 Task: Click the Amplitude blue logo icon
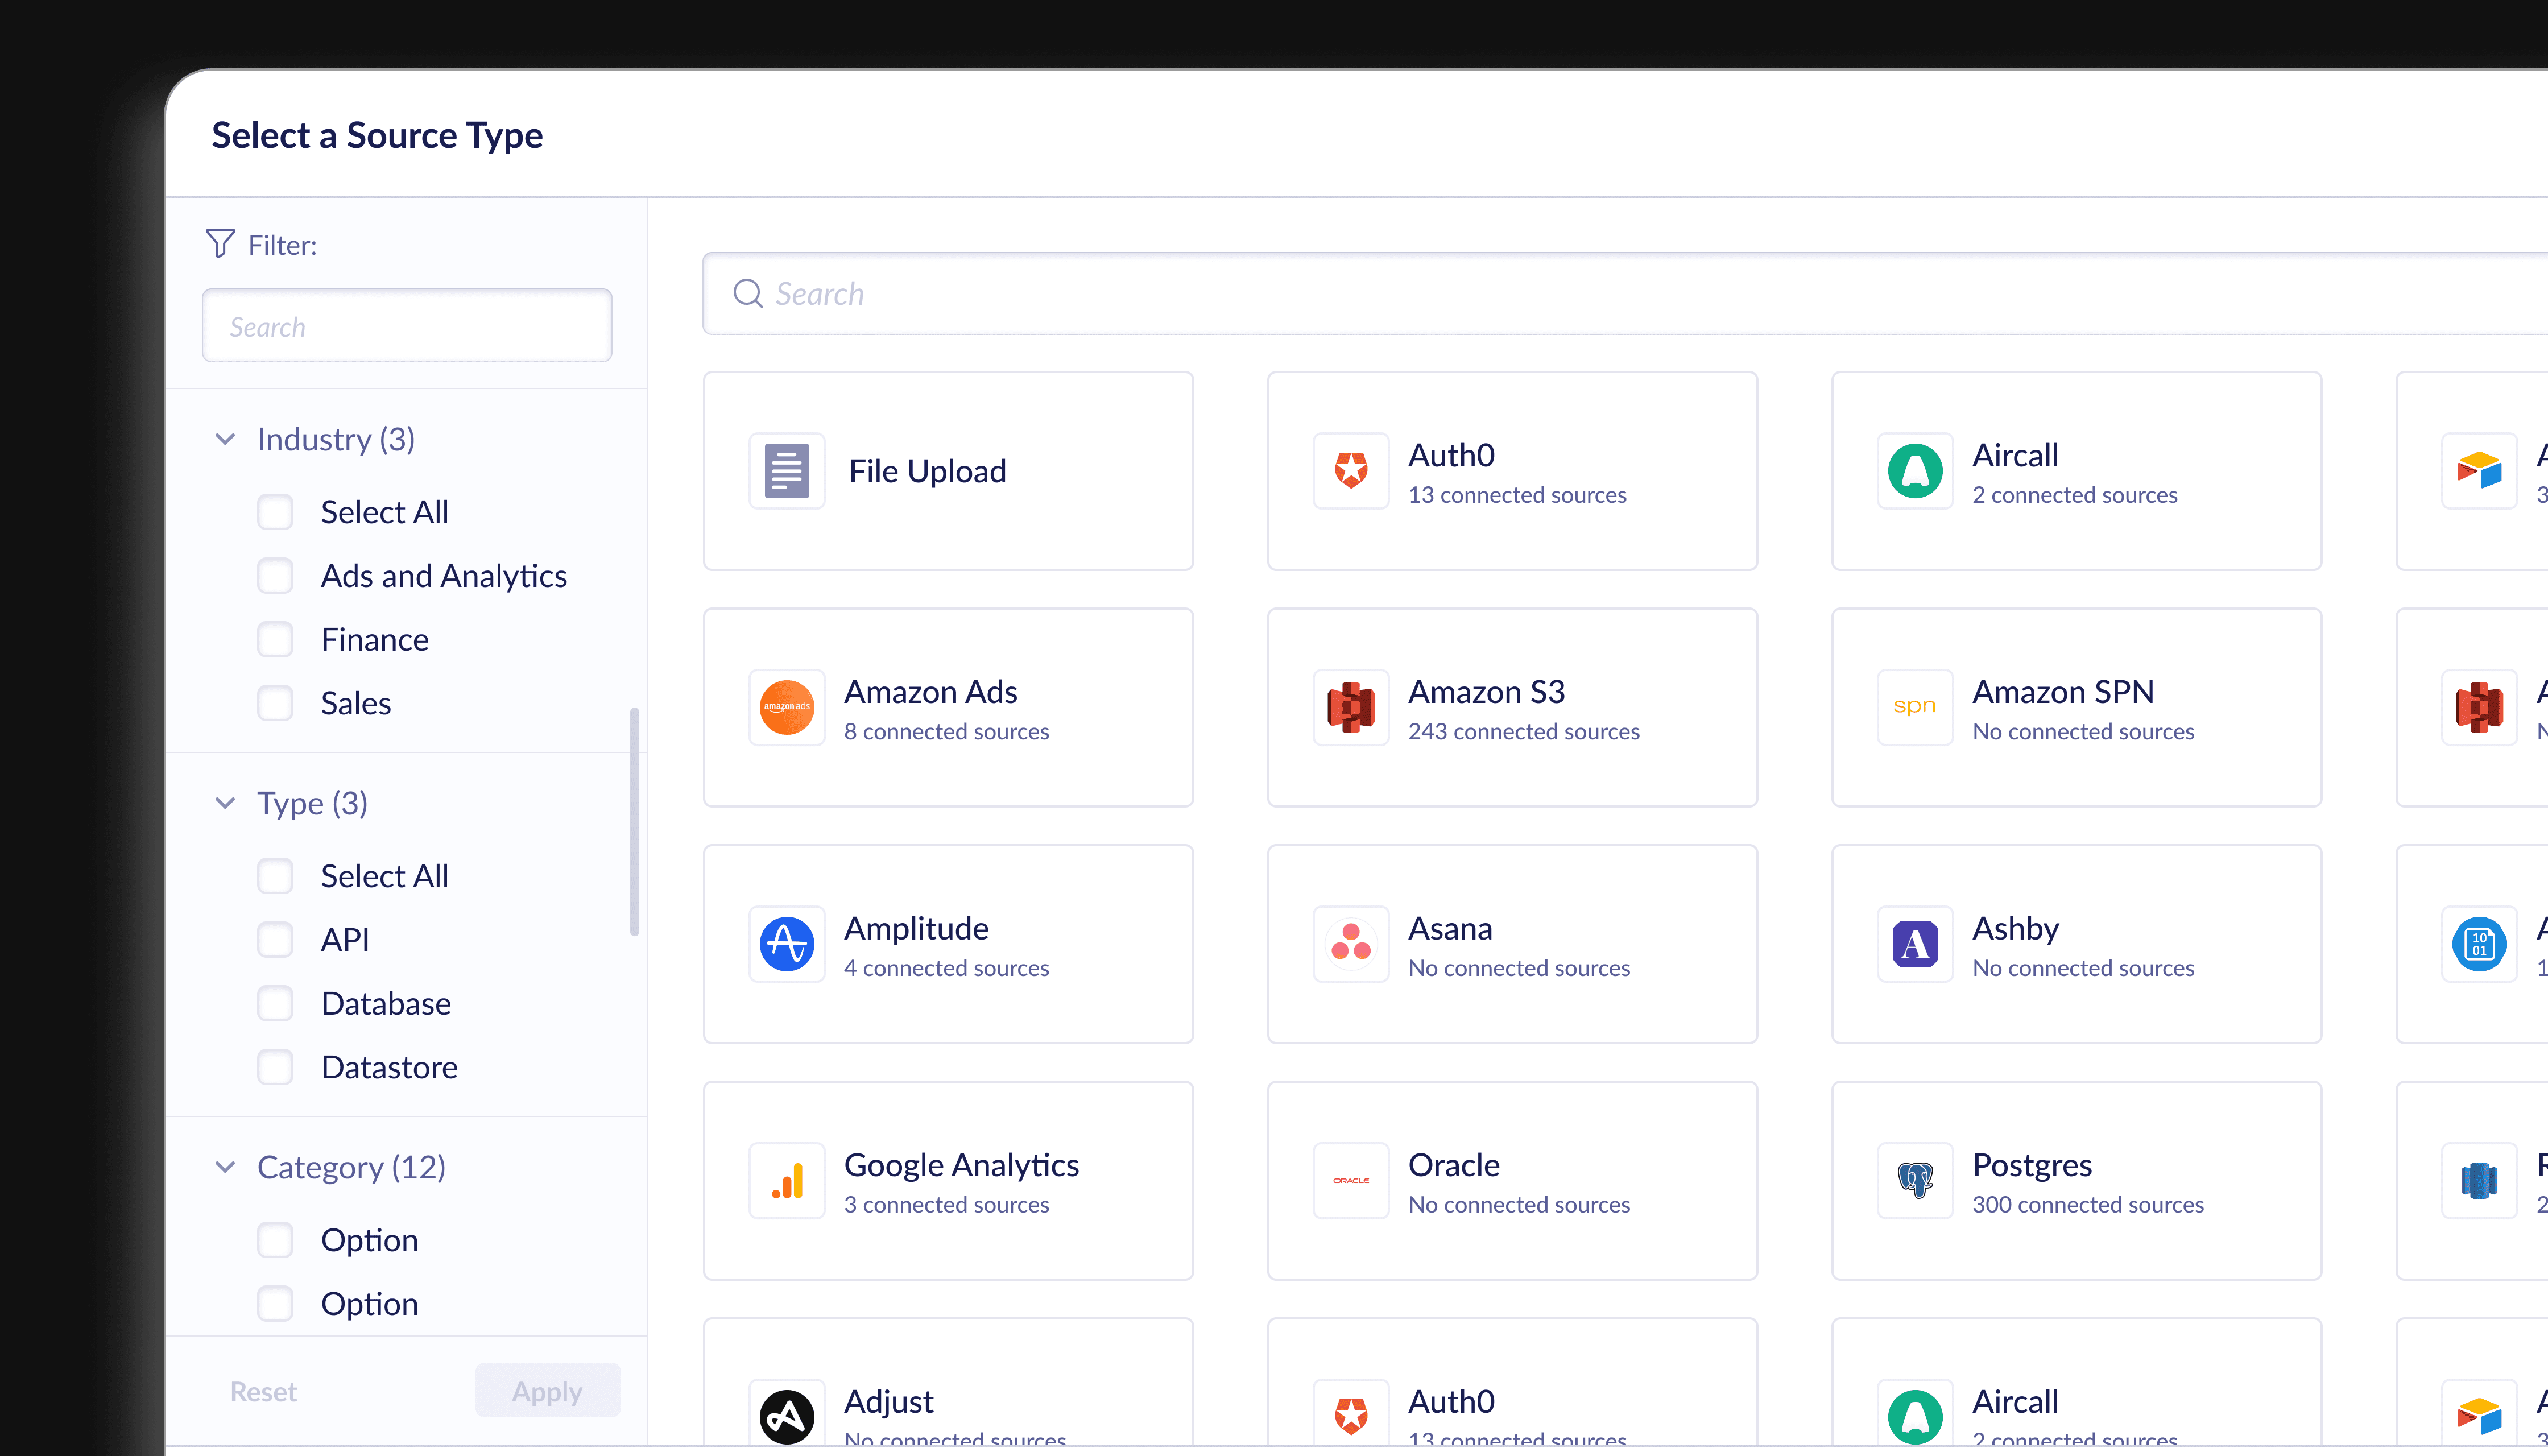pyautogui.click(x=786, y=944)
